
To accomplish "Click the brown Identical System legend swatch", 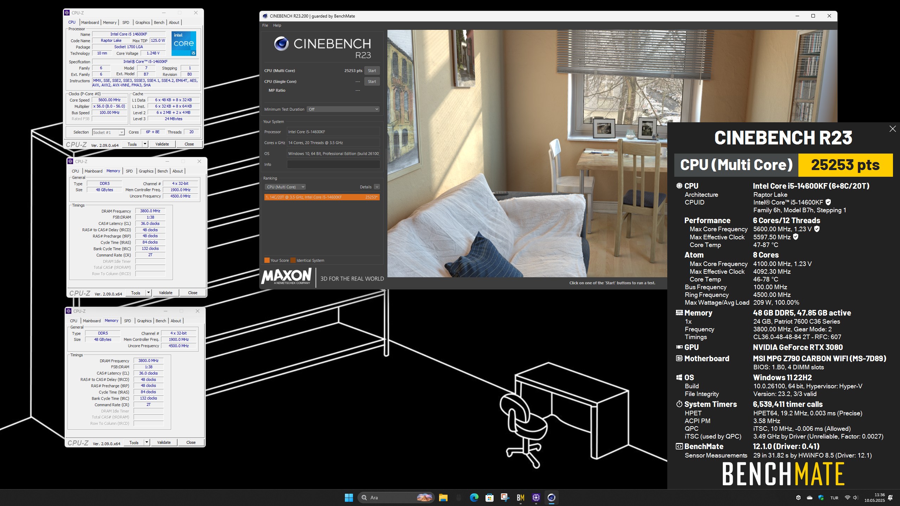I will [293, 260].
